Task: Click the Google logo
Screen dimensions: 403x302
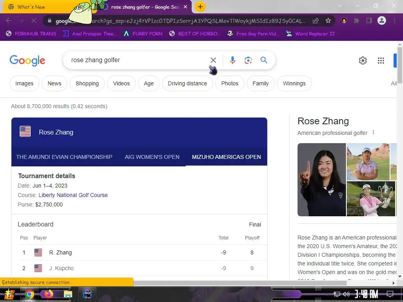Action: (27, 61)
